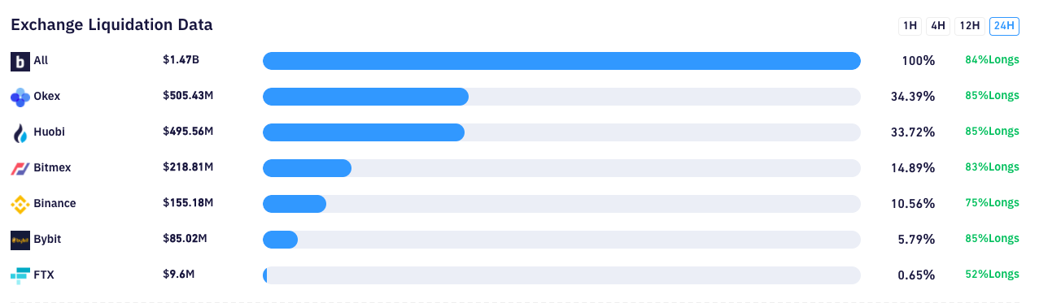Click the Binance exchange label
This screenshot has height=303, width=1039.
click(55, 203)
